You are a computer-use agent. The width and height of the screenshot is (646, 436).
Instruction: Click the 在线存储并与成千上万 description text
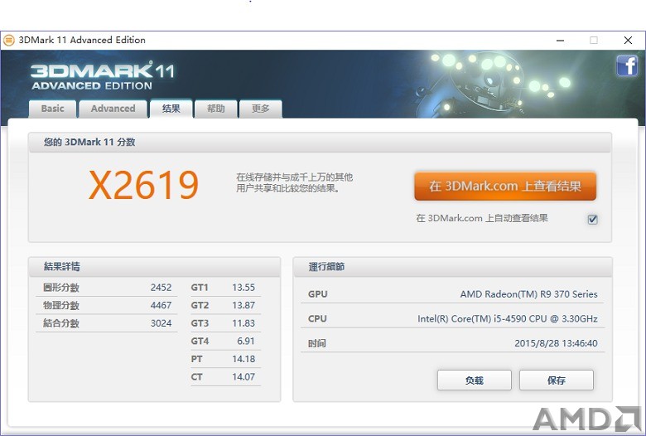pyautogui.click(x=294, y=182)
